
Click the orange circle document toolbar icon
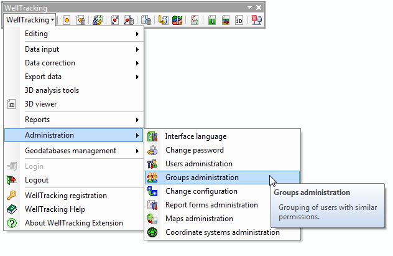[x=67, y=20]
